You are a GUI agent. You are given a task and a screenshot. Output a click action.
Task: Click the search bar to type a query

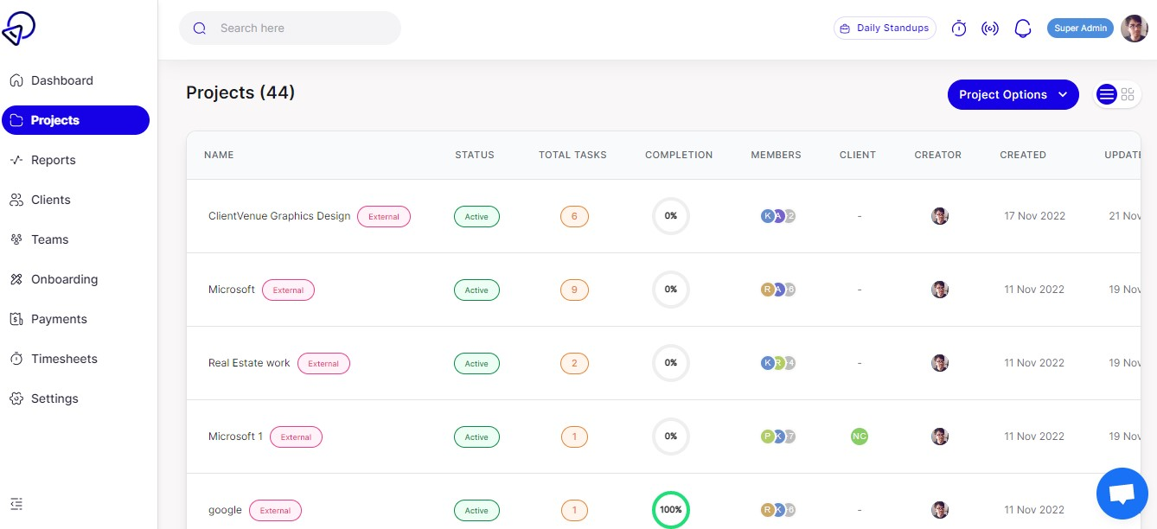(290, 28)
